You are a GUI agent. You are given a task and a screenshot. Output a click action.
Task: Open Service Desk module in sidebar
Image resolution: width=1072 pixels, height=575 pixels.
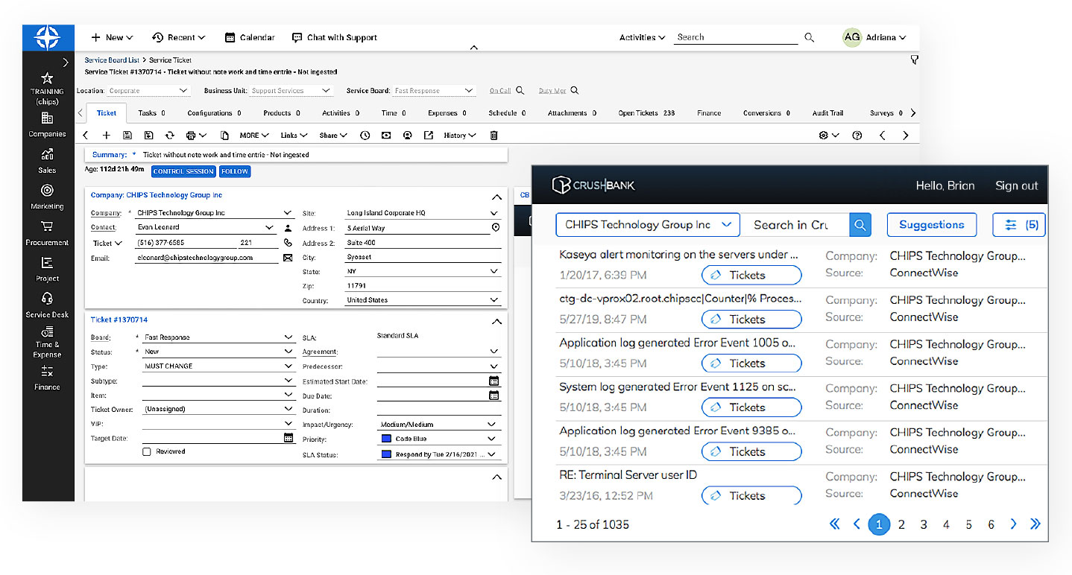click(47, 305)
